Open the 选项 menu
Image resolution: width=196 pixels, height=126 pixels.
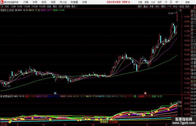[159, 2]
